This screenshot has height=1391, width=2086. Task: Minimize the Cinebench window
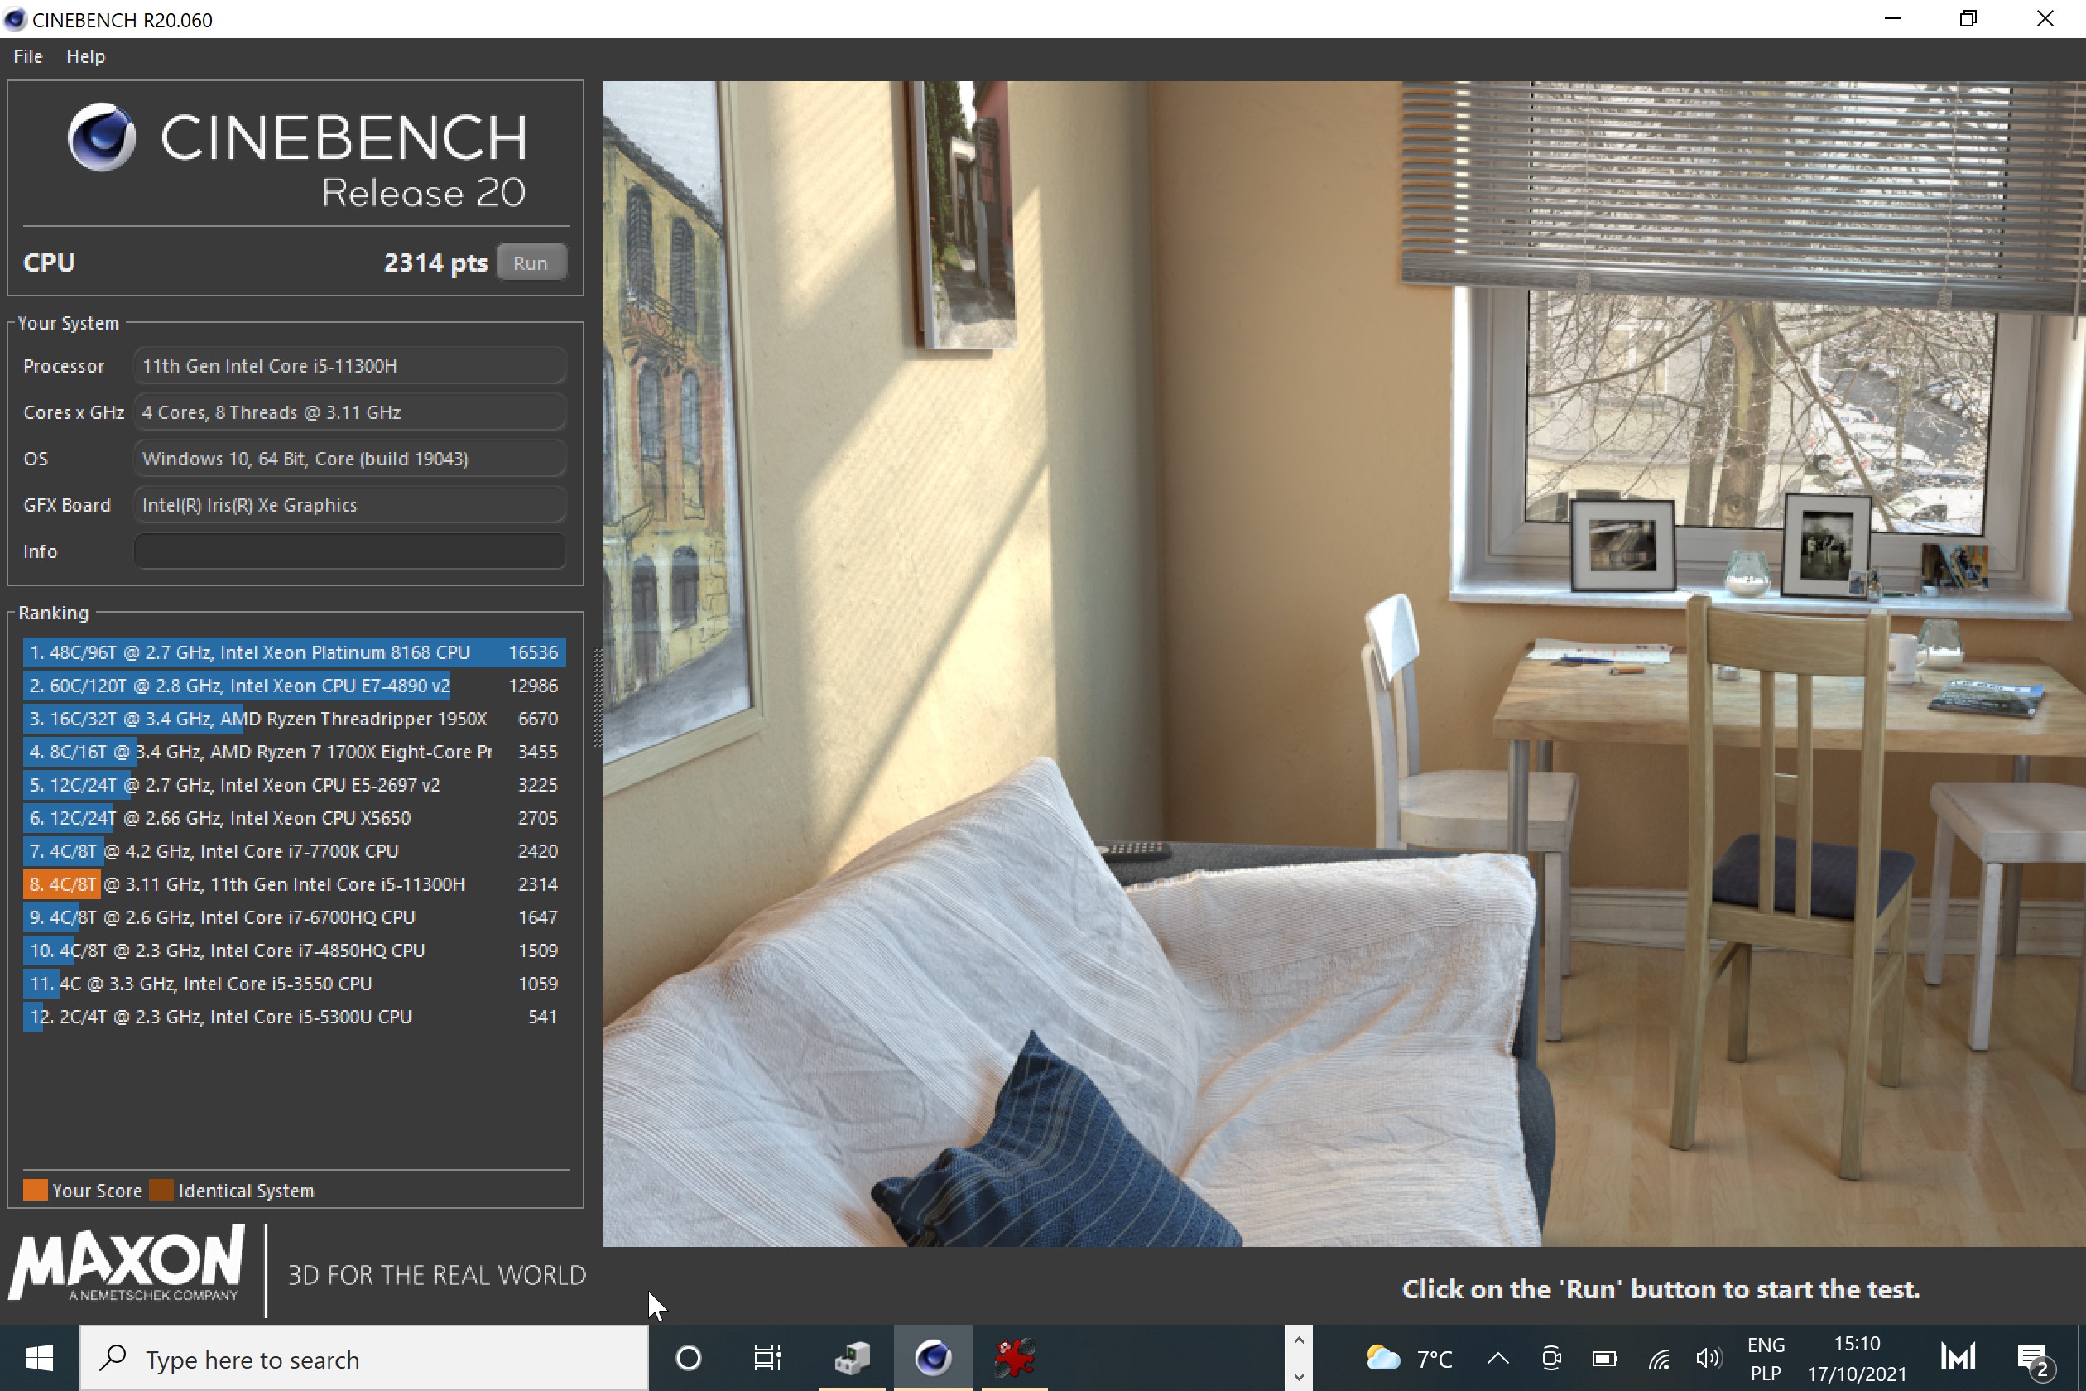click(x=1892, y=18)
